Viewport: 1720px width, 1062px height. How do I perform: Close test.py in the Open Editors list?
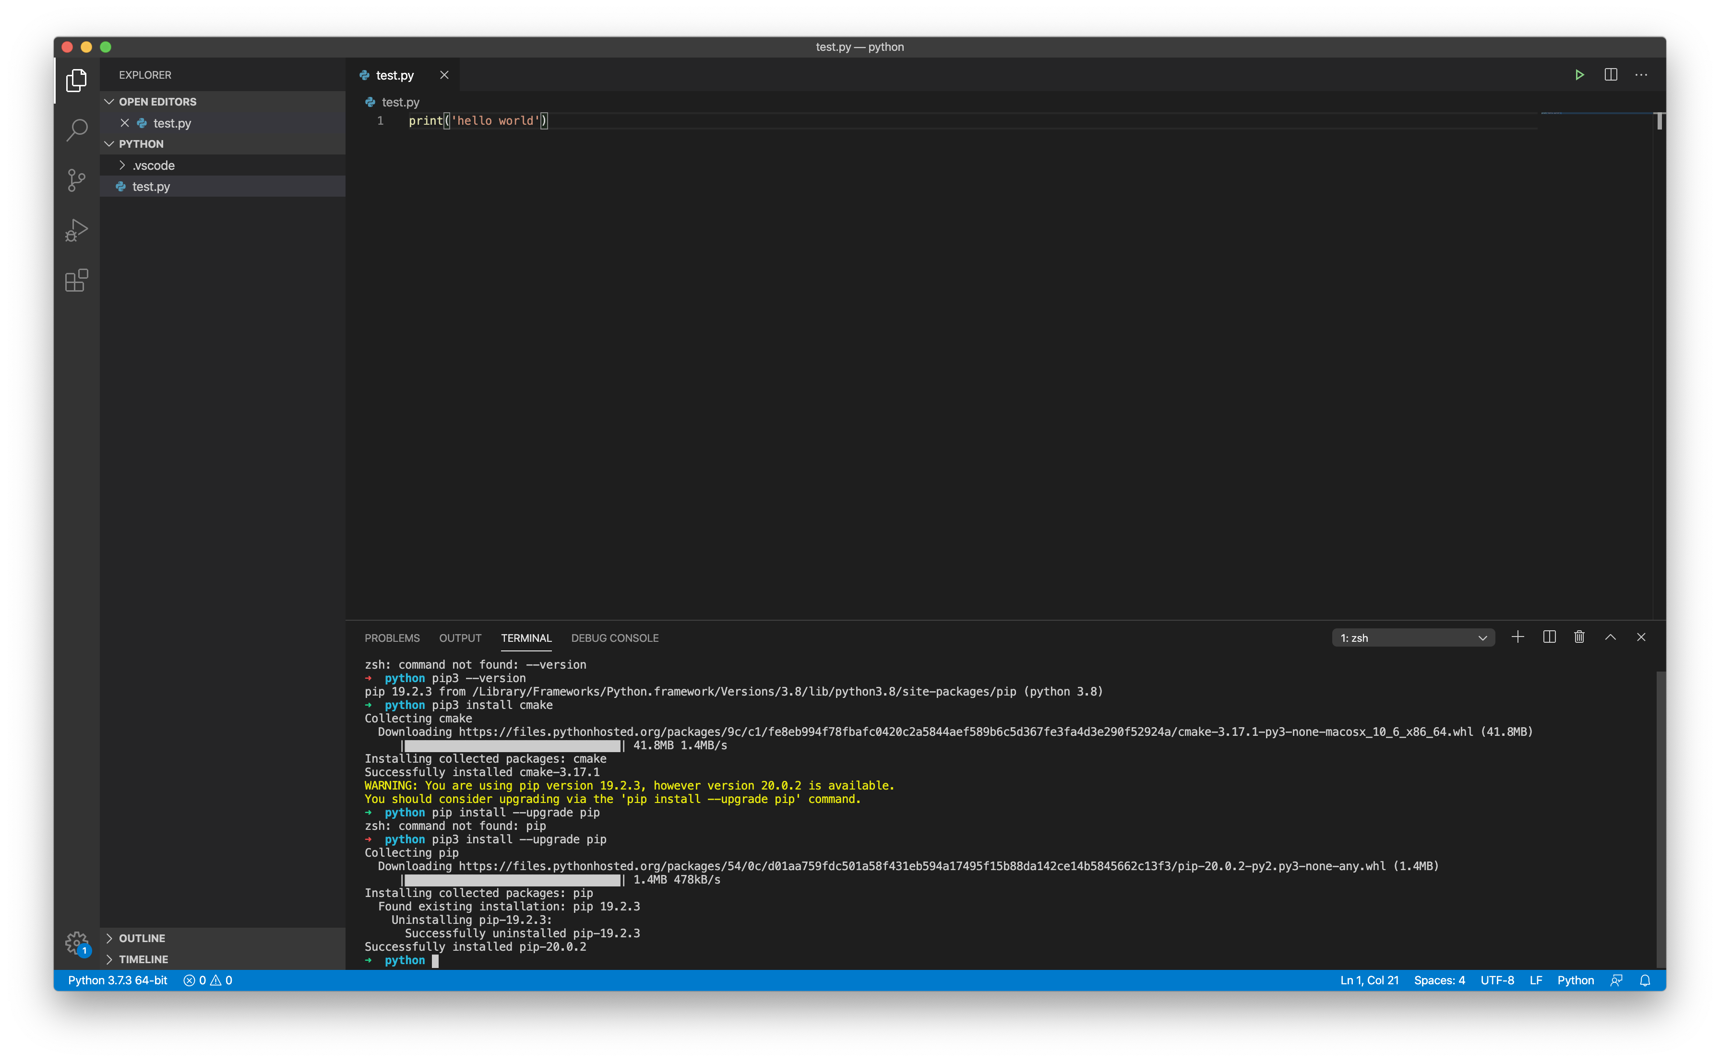(124, 123)
